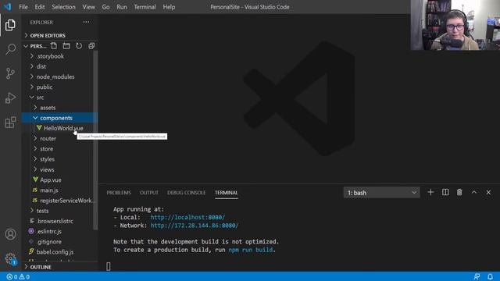
Task: Open the Selection menu
Action: click(x=63, y=7)
